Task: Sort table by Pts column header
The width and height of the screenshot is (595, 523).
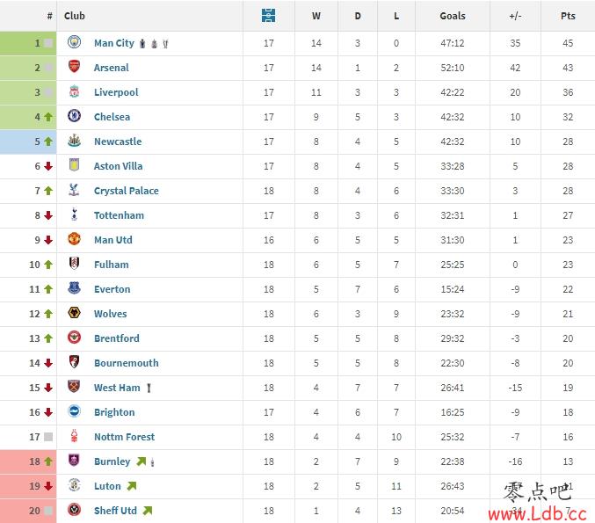Action: (568, 16)
